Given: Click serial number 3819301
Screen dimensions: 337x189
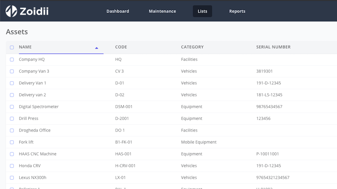Looking at the screenshot, I should pos(264,71).
